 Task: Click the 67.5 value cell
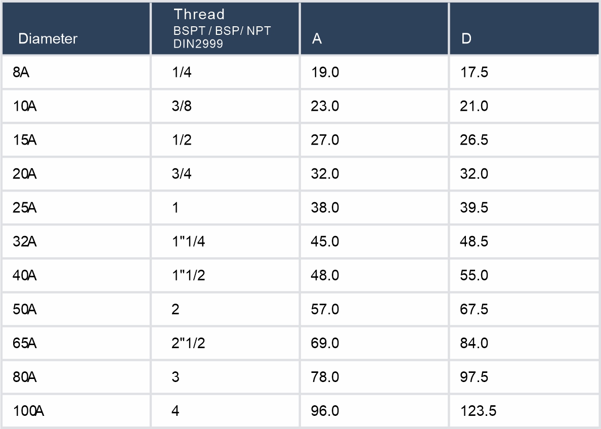coord(475,309)
